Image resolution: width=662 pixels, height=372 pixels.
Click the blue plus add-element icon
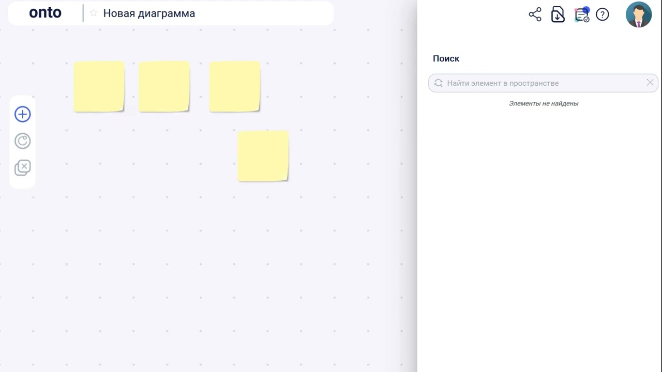tap(22, 114)
